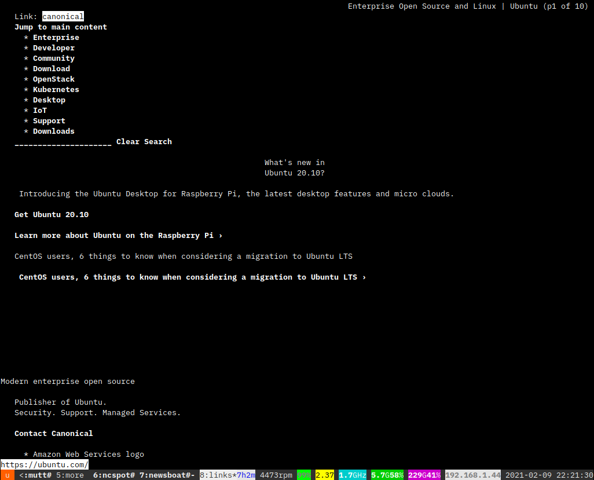Open the bold CentOS users migration link
This screenshot has width=594, height=480.
coord(193,277)
